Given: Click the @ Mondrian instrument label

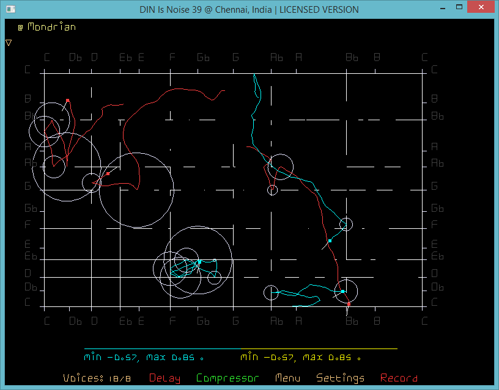Looking at the screenshot, I should [x=46, y=27].
